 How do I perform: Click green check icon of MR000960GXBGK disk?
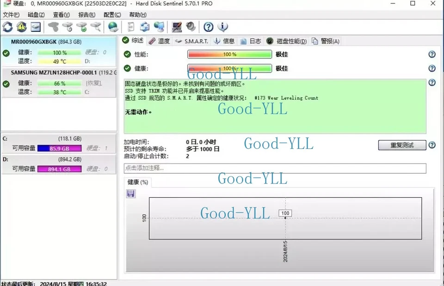click(x=6, y=53)
